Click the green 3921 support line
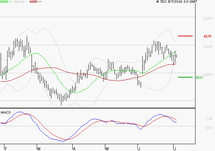This screenshot has width=215, height=151. pos(185,77)
